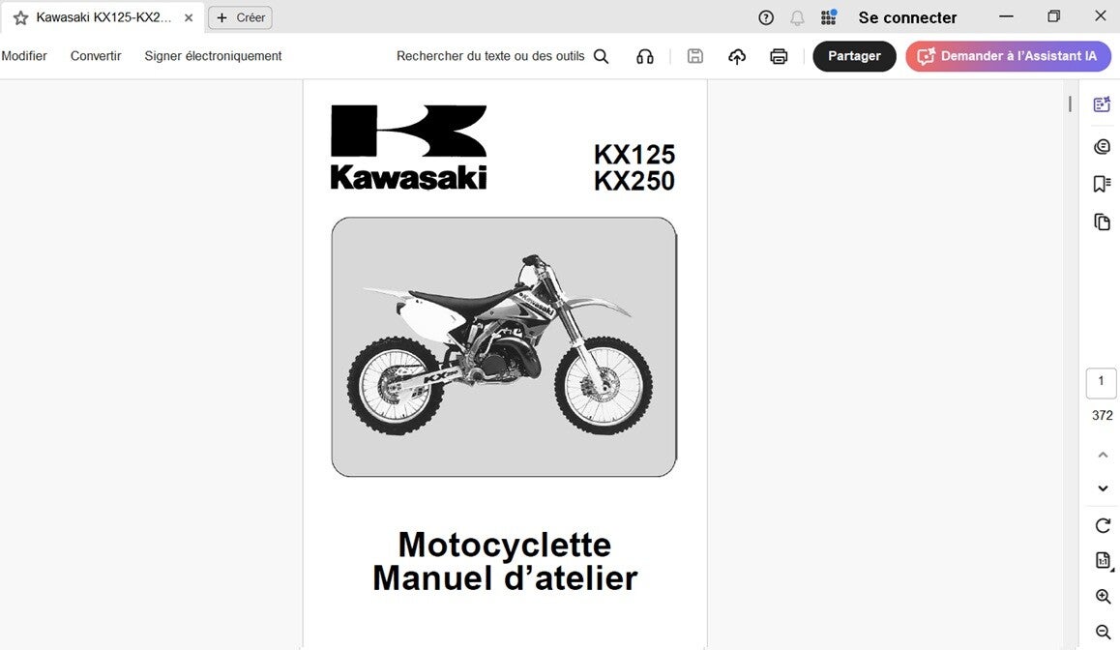The width and height of the screenshot is (1120, 650).
Task: Open the comments panel icon
Action: pos(1103,146)
